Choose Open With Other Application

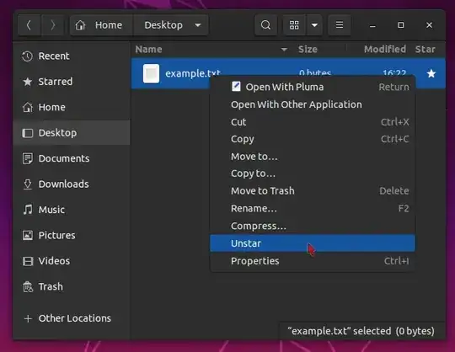pyautogui.click(x=313, y=104)
